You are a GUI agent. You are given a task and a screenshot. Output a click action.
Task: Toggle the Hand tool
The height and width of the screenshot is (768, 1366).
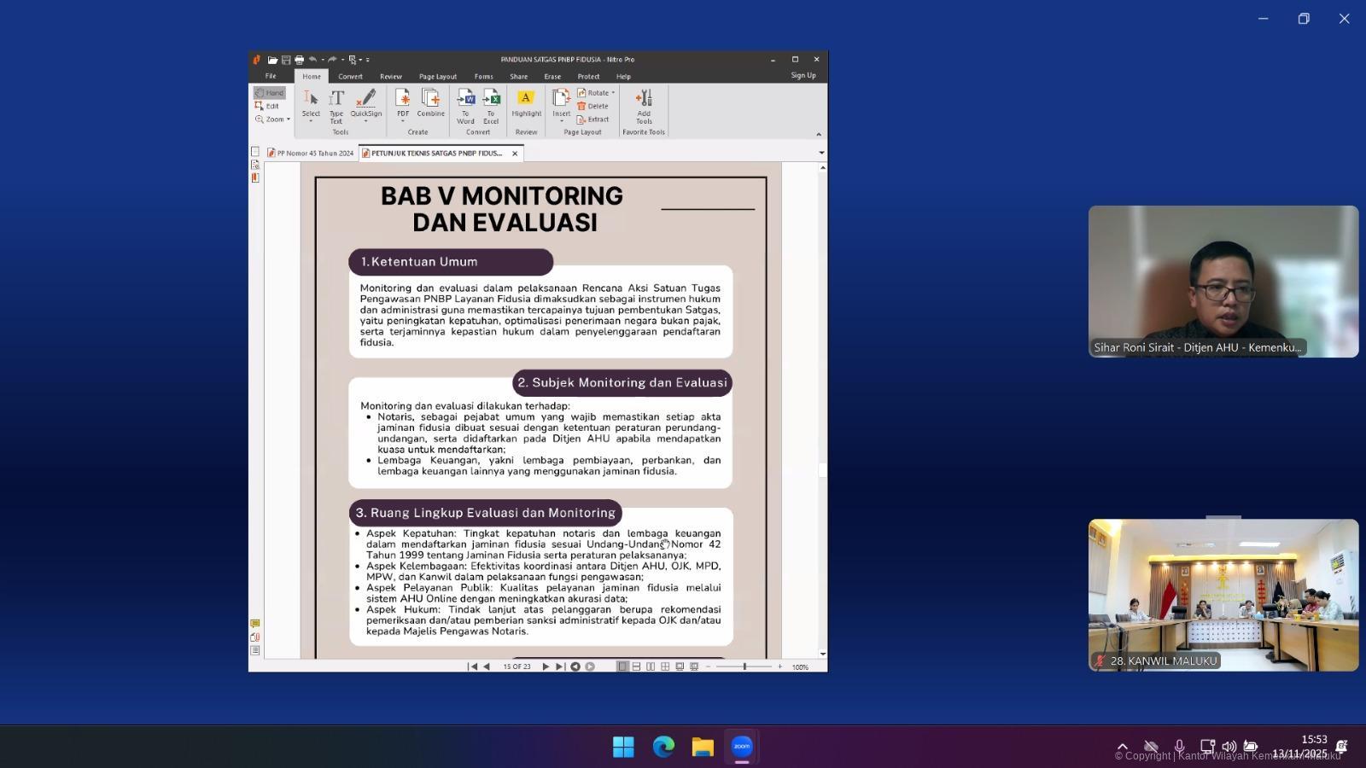pos(269,93)
